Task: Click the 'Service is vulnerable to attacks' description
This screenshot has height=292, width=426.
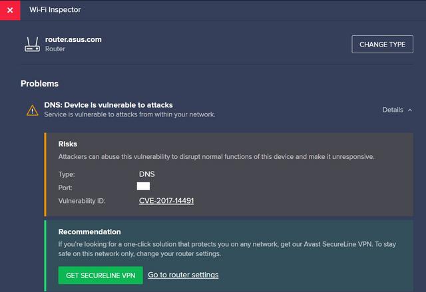Action: (130, 114)
